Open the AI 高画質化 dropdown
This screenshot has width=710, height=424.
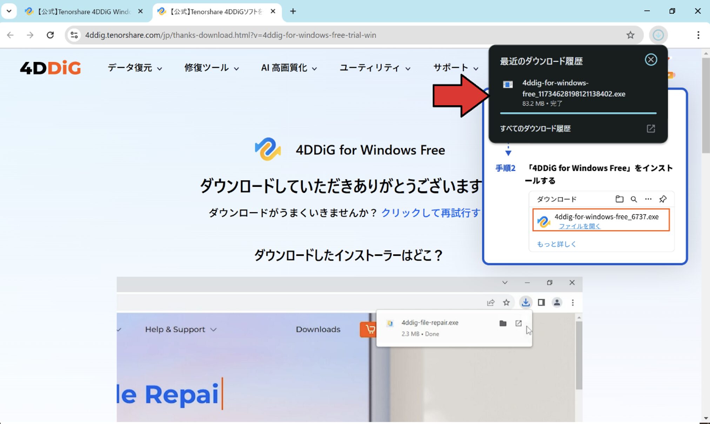click(x=289, y=68)
